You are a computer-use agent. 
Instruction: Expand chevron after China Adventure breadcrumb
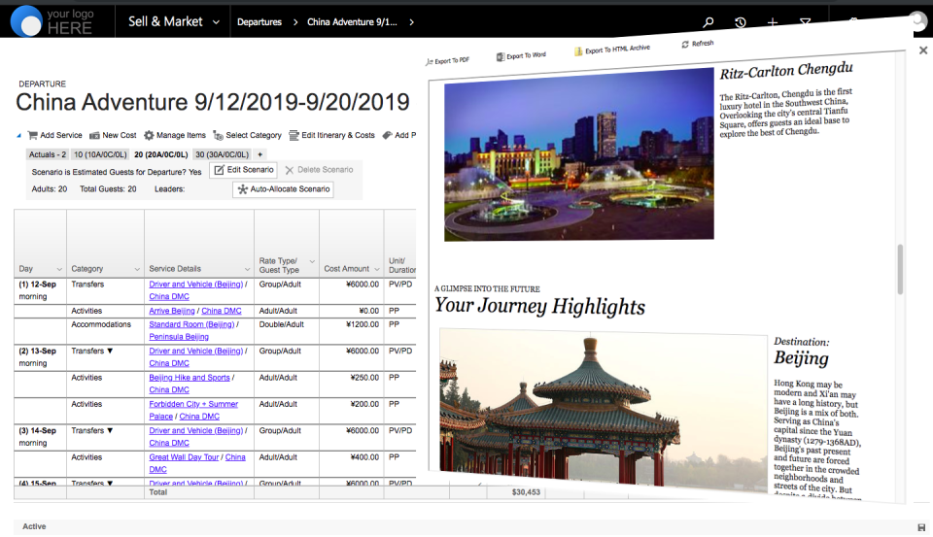click(411, 22)
